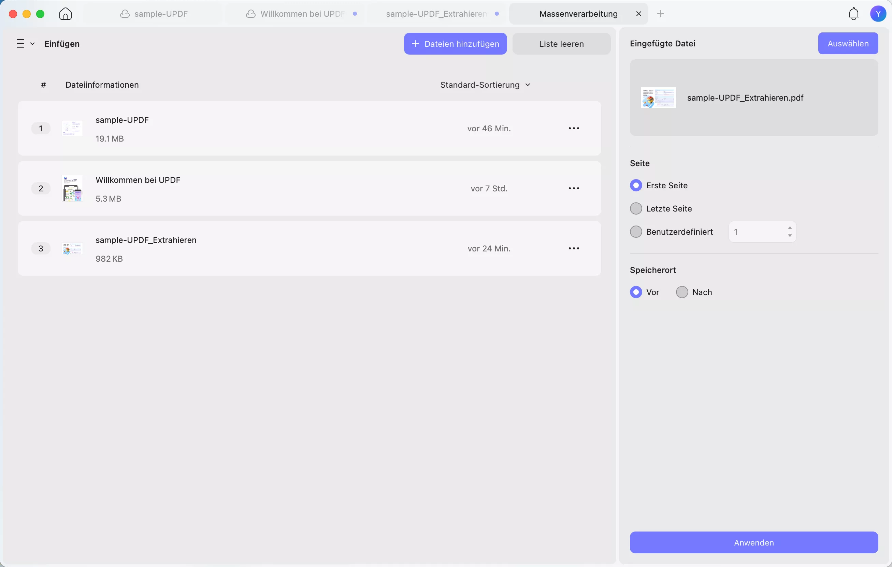This screenshot has height=567, width=892.
Task: Increase custom page number stepper
Action: coord(790,228)
